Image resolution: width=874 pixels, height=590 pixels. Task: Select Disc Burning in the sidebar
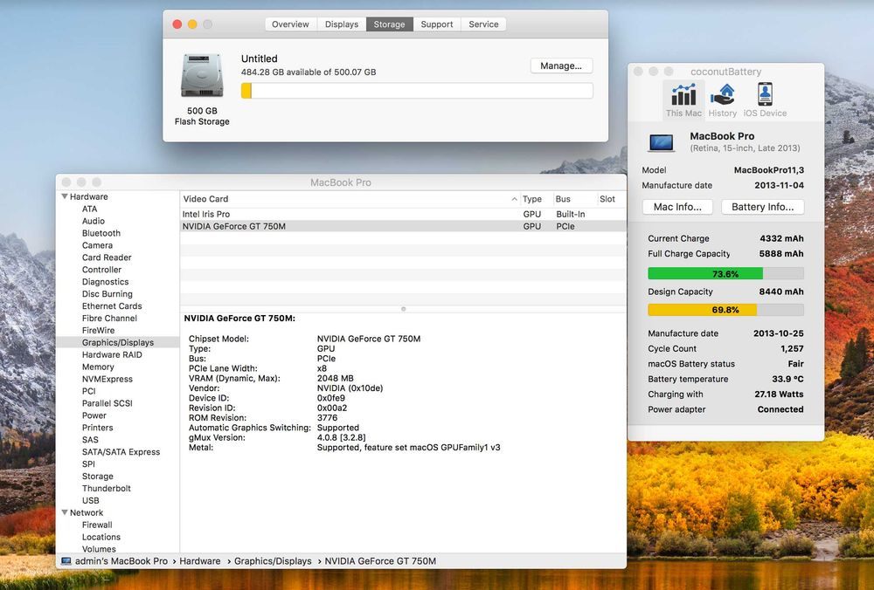107,294
